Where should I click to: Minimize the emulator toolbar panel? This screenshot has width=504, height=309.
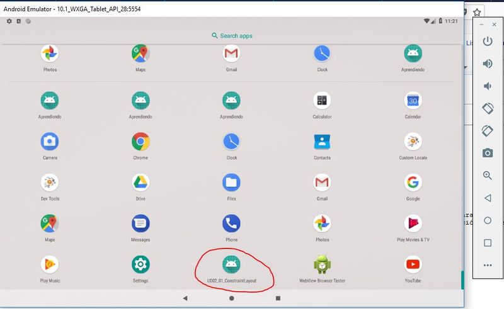(x=481, y=25)
